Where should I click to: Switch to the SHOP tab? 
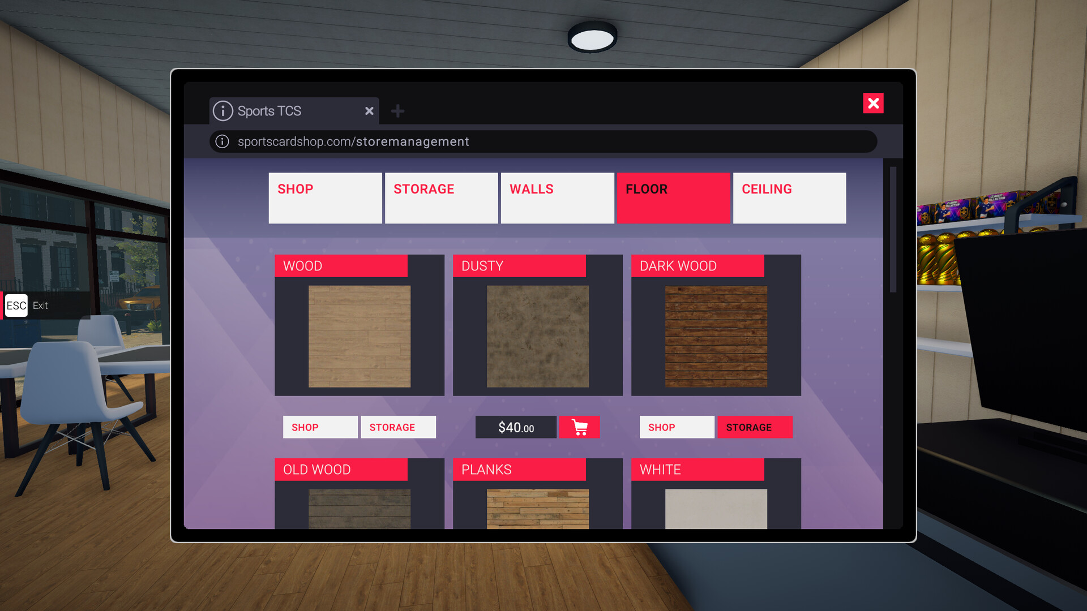325,197
